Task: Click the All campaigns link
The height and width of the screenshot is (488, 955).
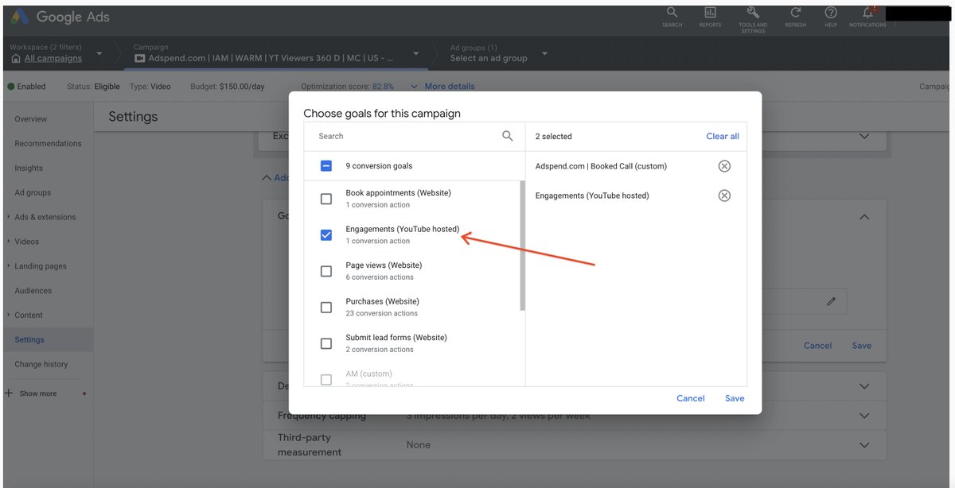Action: (53, 58)
